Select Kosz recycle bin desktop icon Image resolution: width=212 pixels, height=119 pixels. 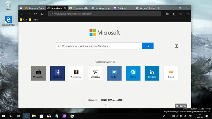tap(8, 6)
